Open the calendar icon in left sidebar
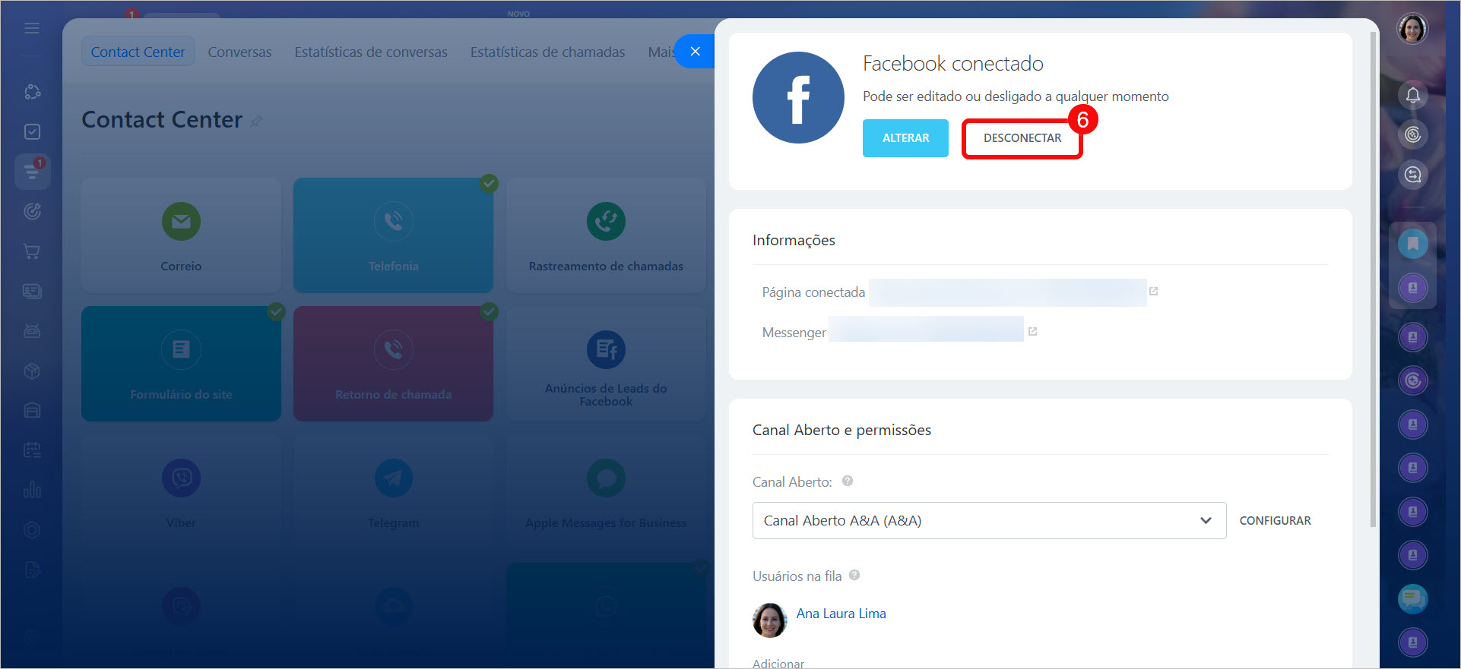 tap(32, 450)
